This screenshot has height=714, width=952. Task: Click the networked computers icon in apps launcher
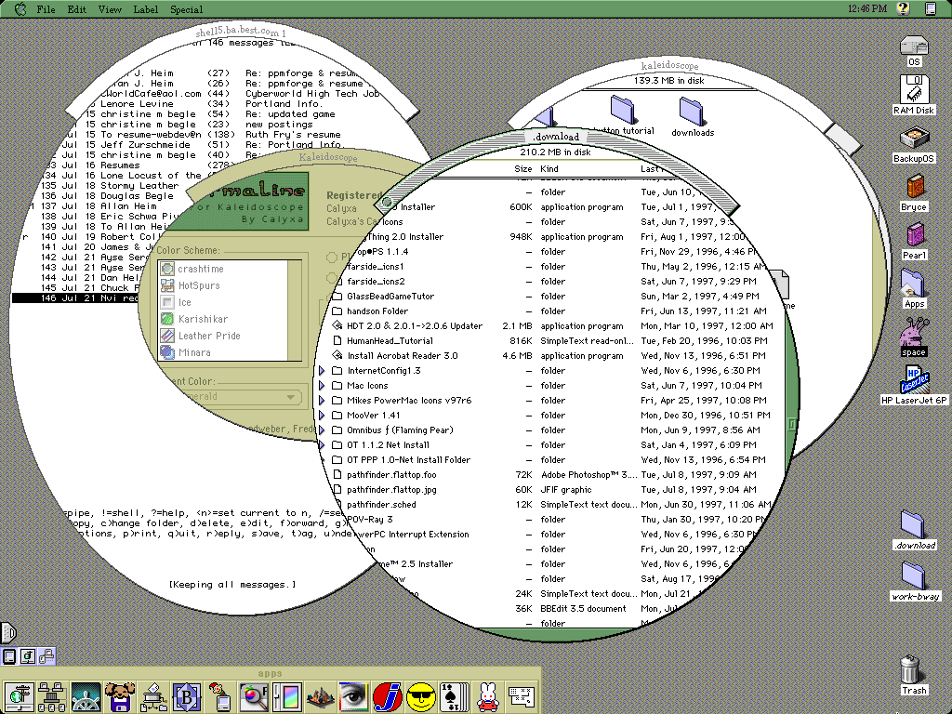pos(52,696)
